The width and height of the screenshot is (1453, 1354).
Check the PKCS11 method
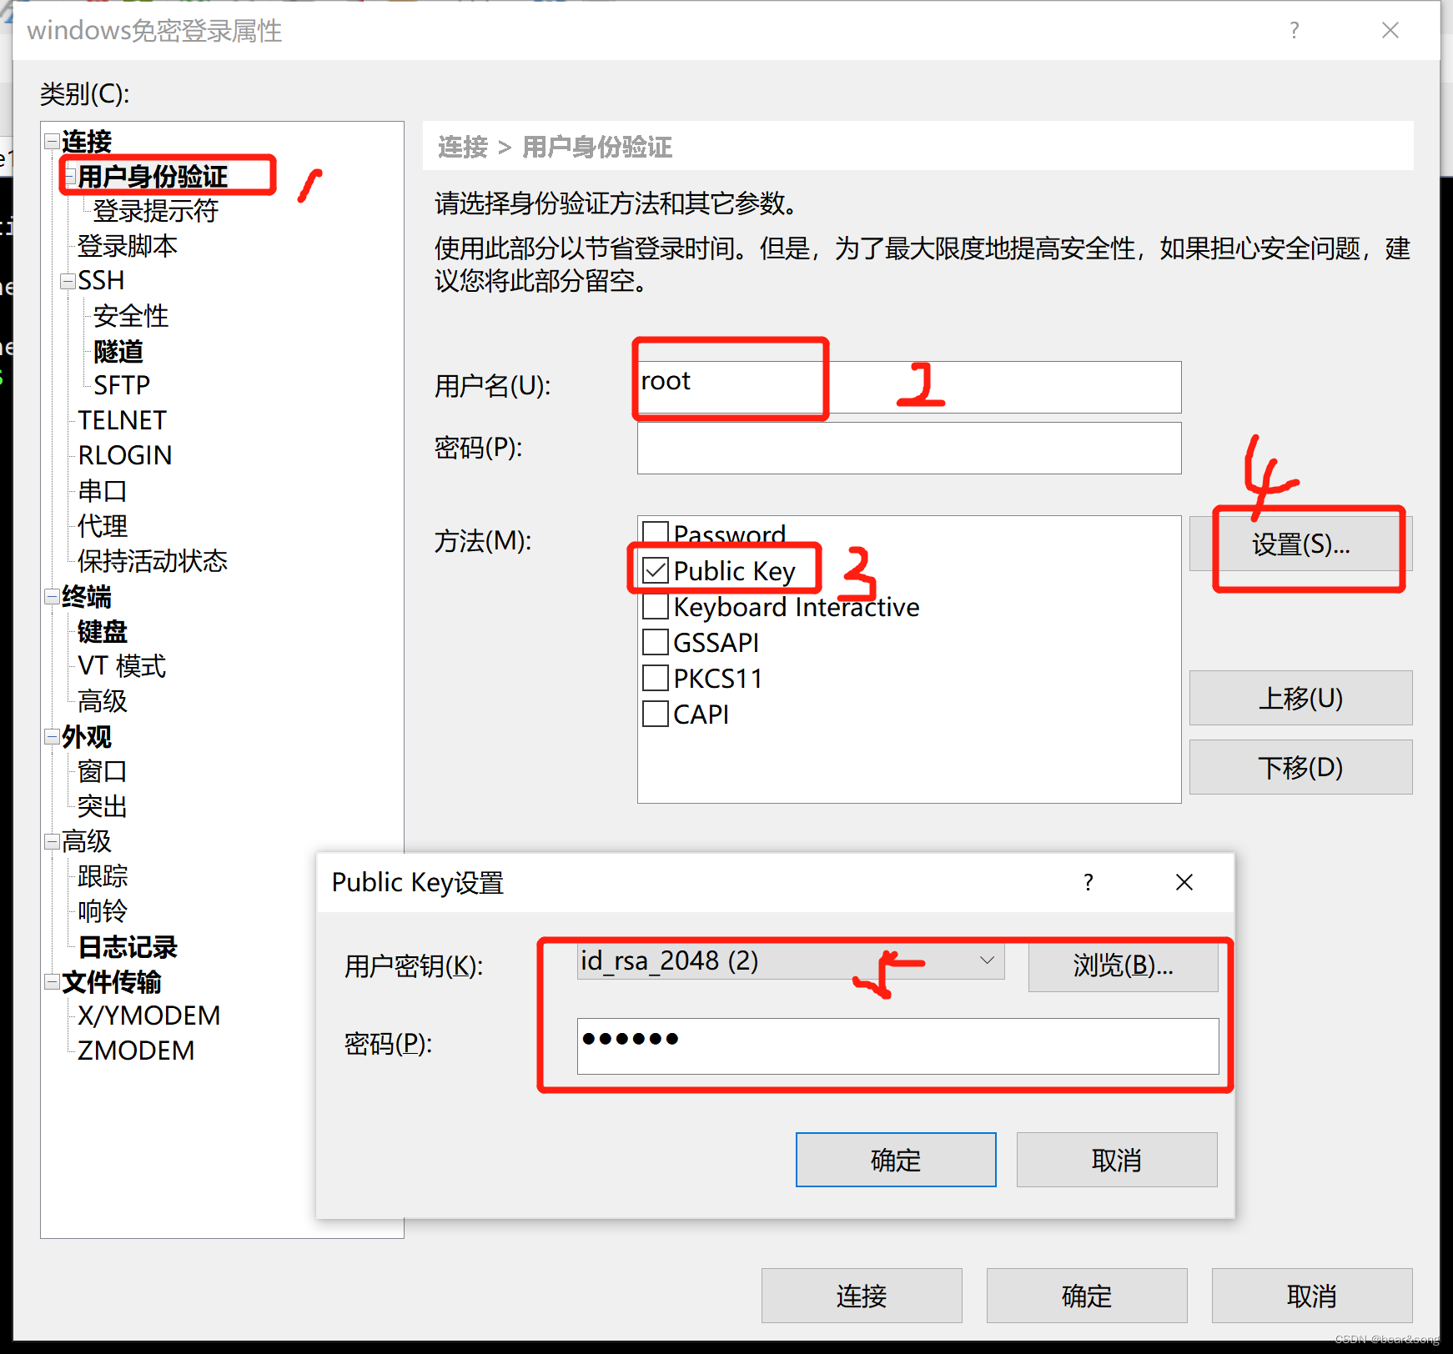coord(656,678)
